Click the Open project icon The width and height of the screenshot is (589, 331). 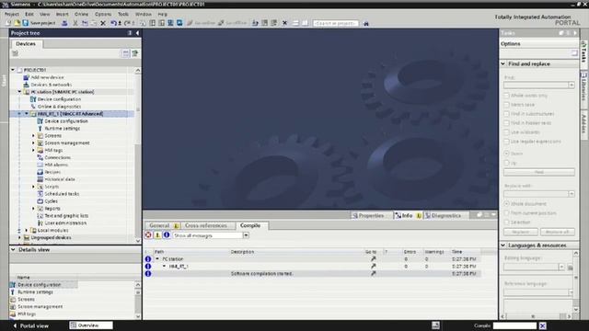click(x=17, y=23)
